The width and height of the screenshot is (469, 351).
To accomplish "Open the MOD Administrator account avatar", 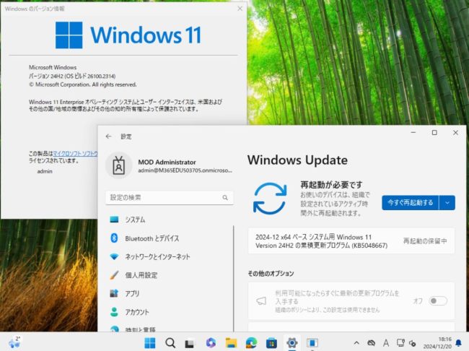I will pyautogui.click(x=119, y=165).
